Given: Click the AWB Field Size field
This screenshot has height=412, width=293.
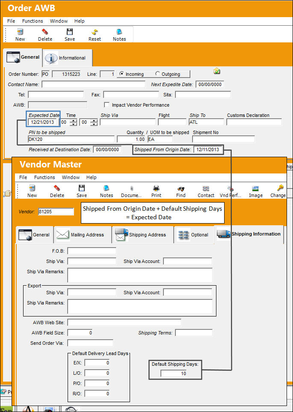Looking at the screenshot, I should click(x=80, y=333).
